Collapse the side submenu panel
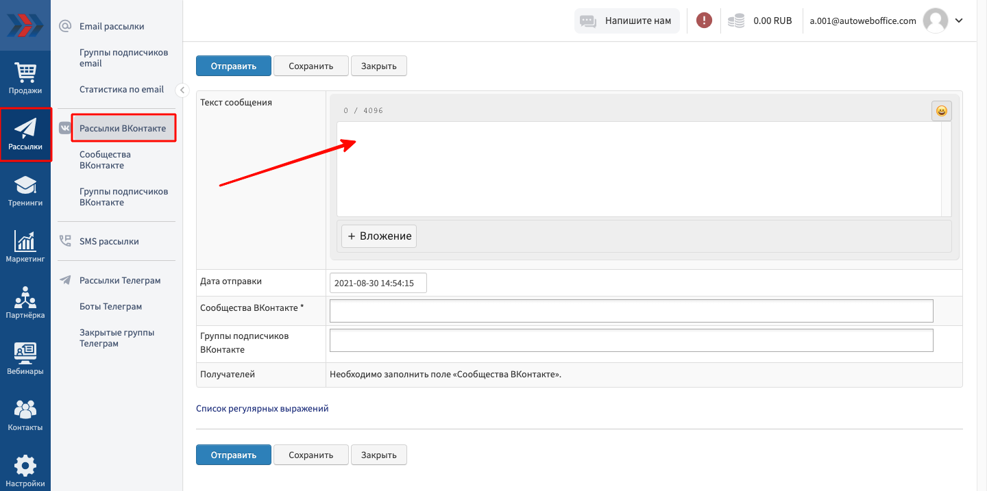Viewport: 987px width, 491px height. (x=182, y=90)
